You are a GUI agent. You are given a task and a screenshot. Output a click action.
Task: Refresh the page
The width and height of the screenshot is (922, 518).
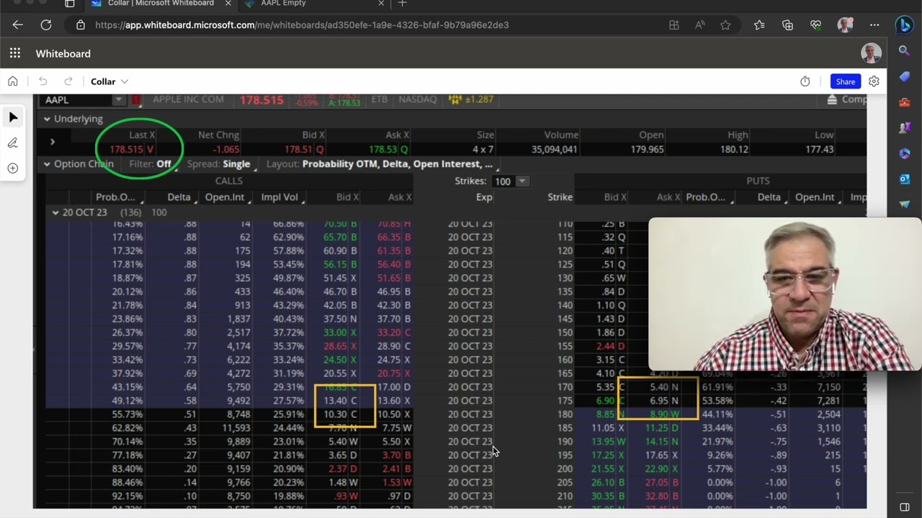(46, 25)
